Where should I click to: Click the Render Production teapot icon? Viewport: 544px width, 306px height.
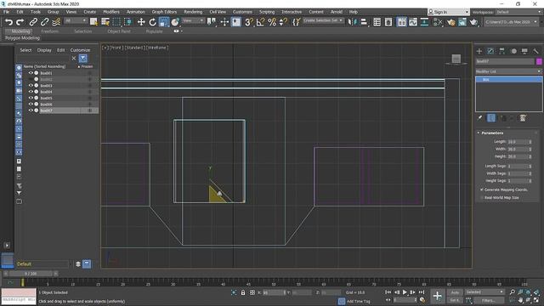click(x=473, y=22)
